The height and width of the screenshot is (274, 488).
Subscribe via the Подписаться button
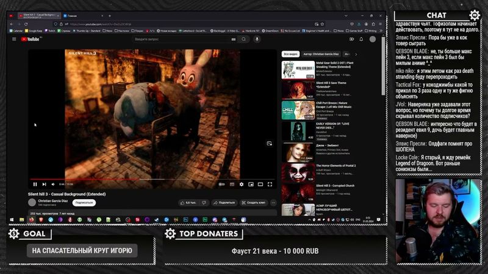(x=84, y=203)
